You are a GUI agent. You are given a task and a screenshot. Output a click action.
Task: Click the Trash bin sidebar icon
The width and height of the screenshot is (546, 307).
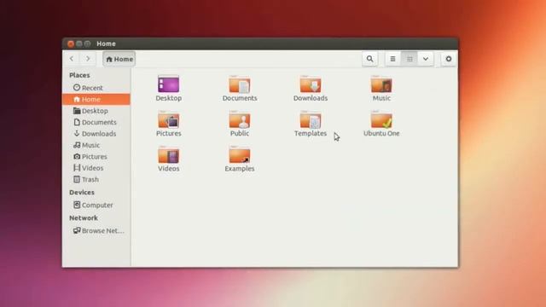[77, 179]
